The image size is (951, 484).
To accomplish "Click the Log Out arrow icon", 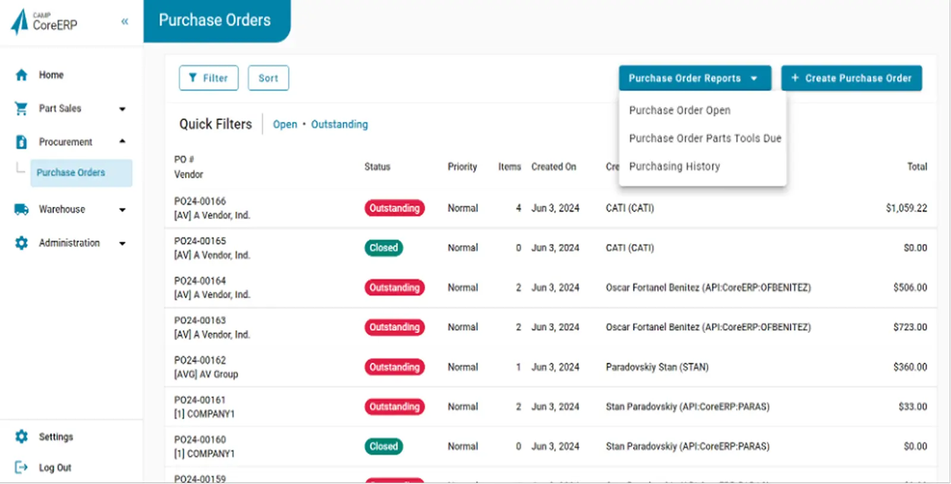I will point(21,467).
